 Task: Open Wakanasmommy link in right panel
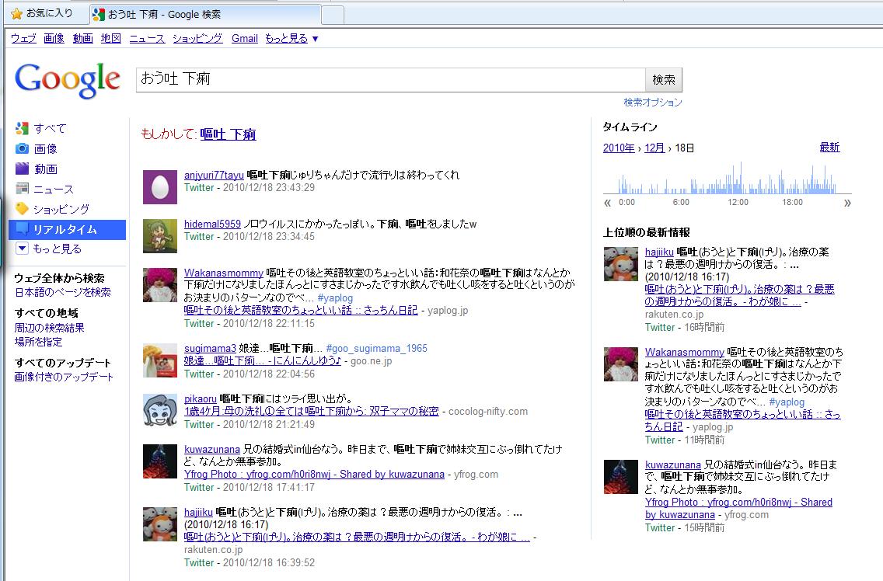pos(684,353)
